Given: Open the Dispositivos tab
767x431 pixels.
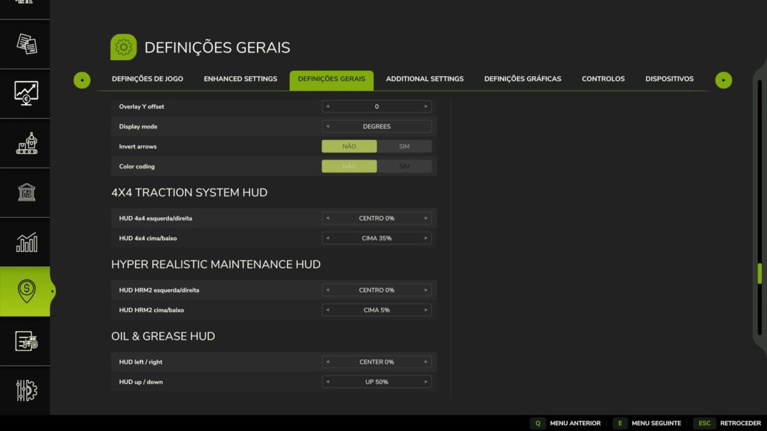Looking at the screenshot, I should 669,79.
